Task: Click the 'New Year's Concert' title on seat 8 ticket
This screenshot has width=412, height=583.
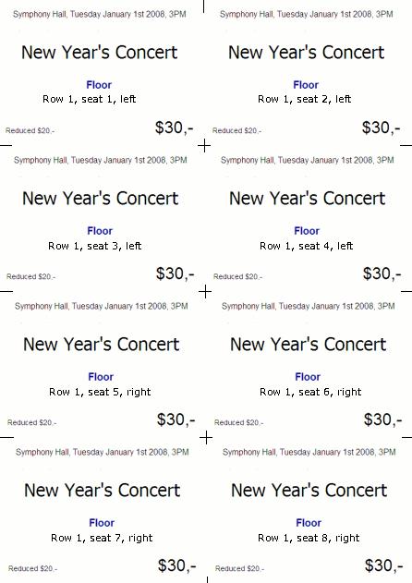Action: pos(309,490)
